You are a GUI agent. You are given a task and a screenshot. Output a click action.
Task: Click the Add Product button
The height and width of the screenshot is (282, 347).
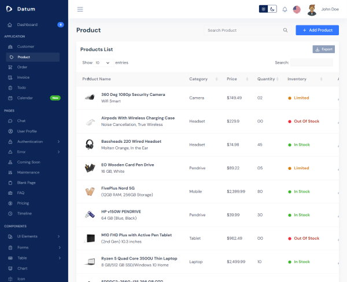pos(317,30)
